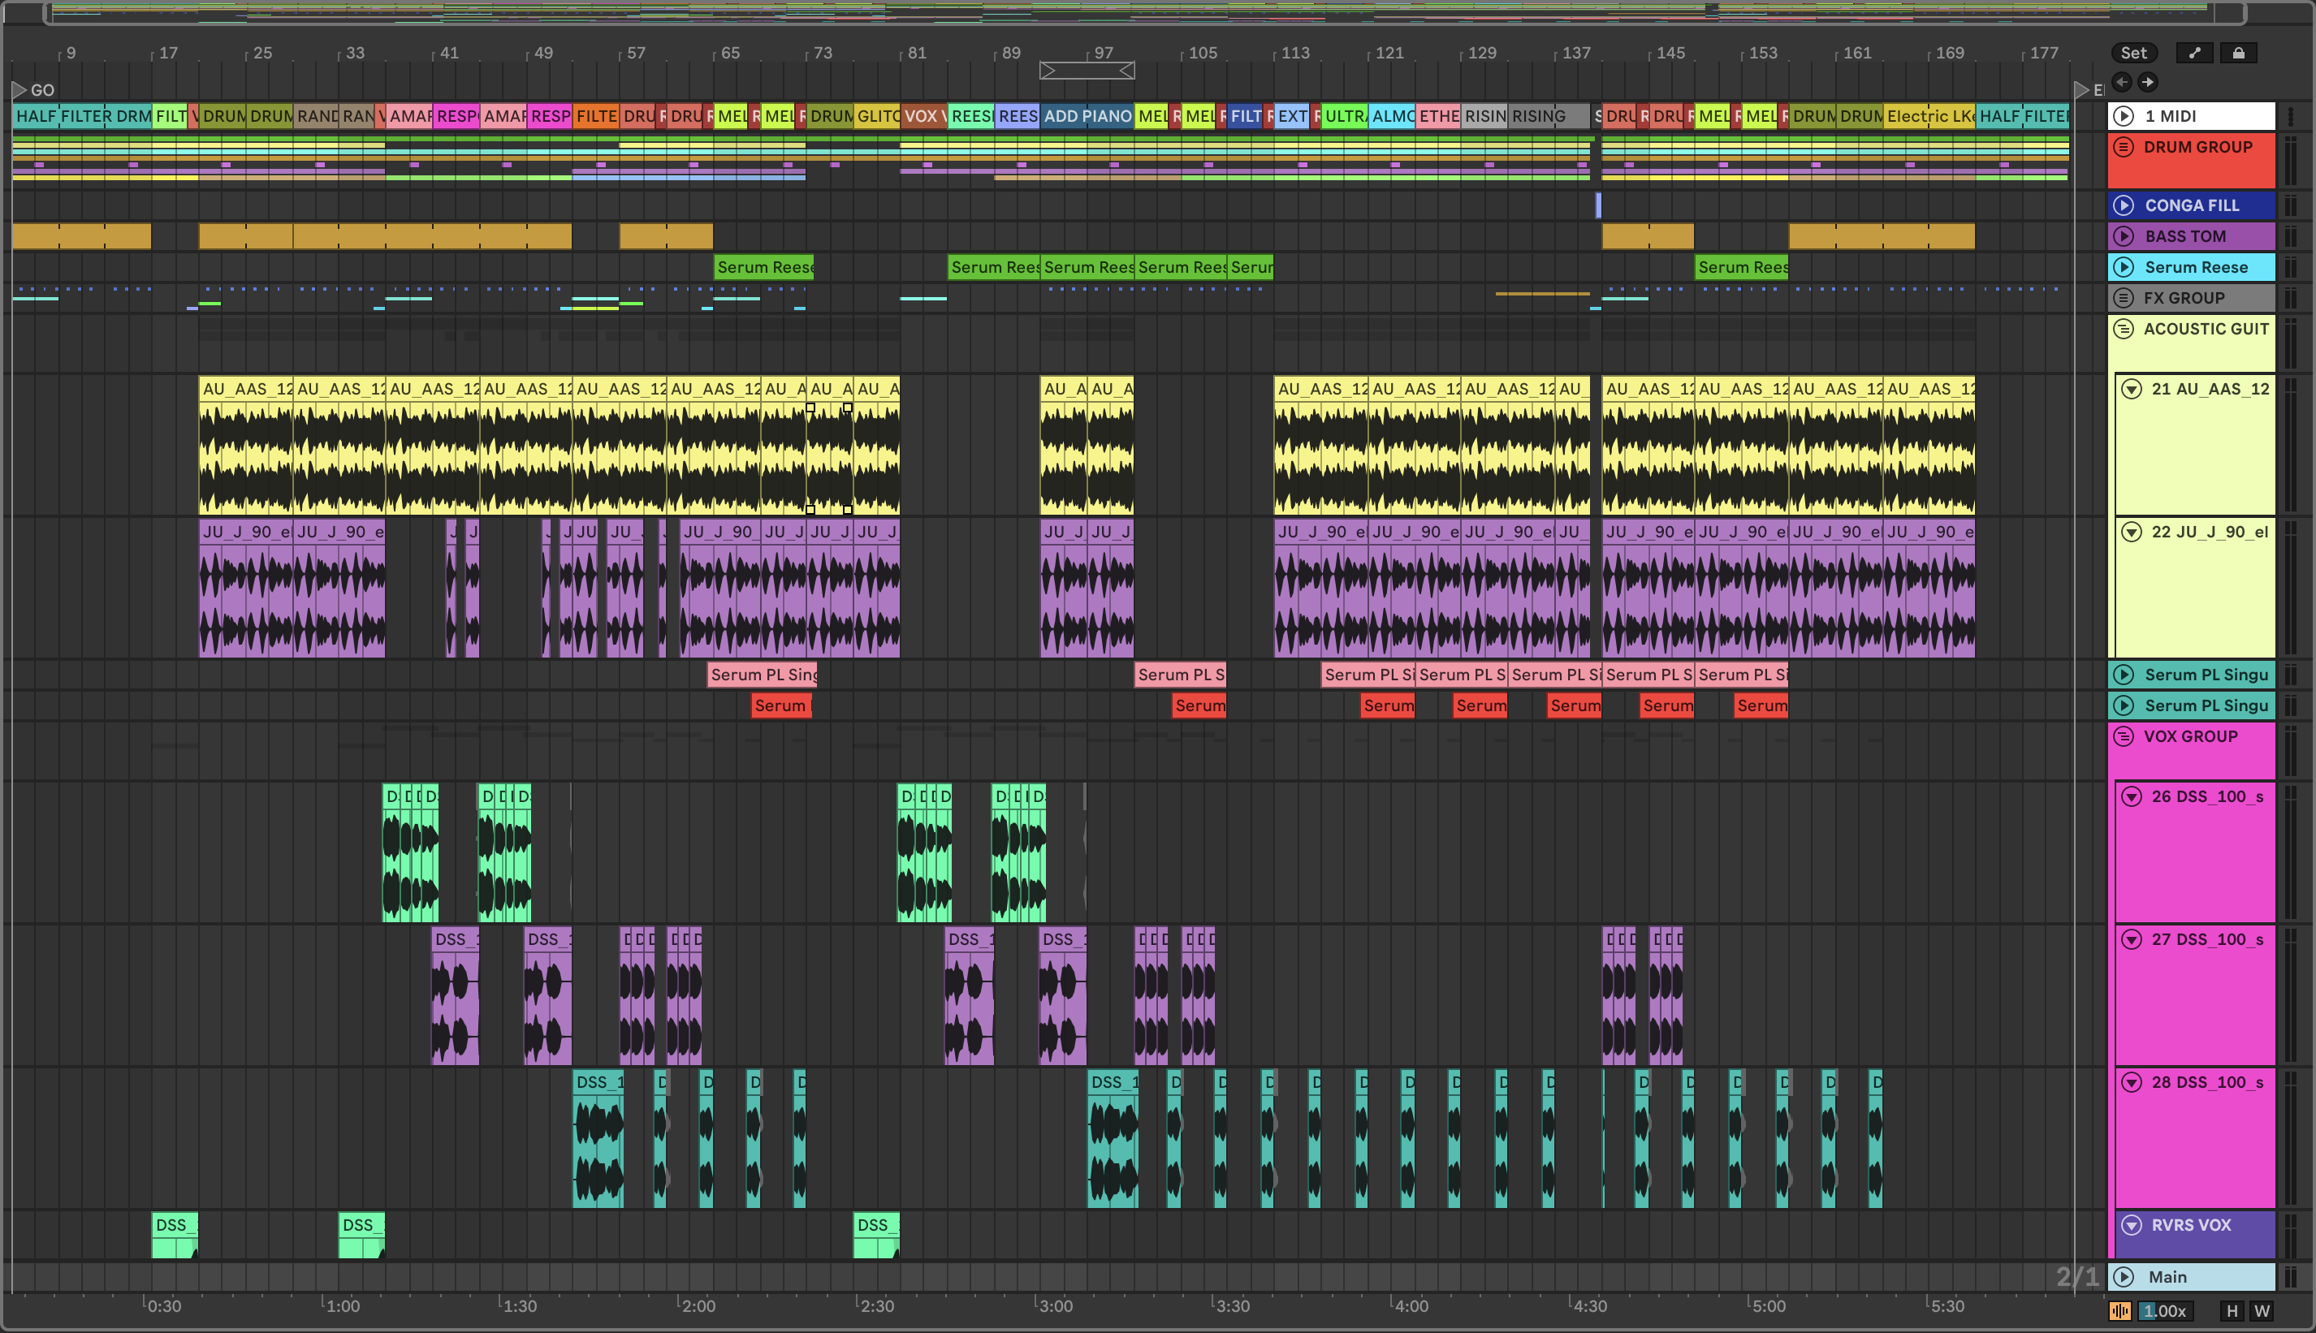Image resolution: width=2316 pixels, height=1333 pixels.
Task: Unfold the 1 MIDI track
Action: coord(2124,116)
